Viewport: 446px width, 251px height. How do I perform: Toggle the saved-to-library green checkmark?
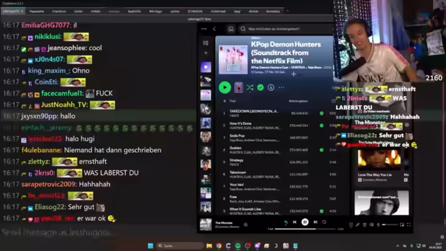coord(260,88)
